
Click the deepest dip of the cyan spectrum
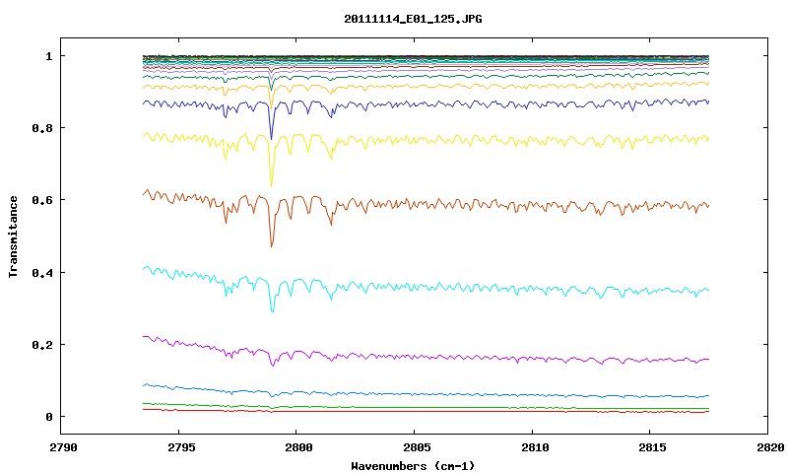[x=273, y=311]
